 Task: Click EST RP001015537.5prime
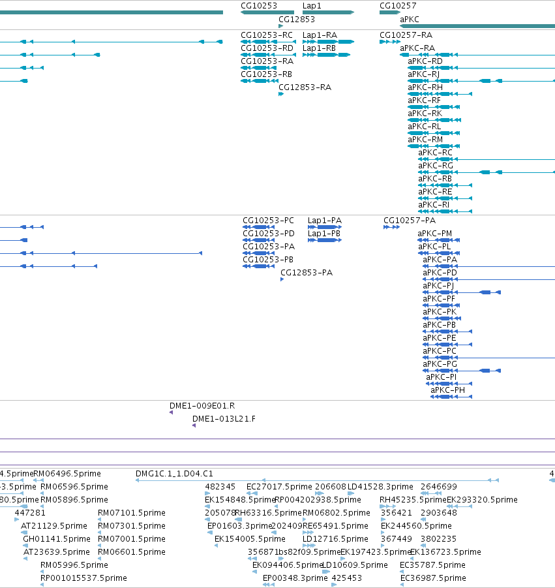83,578
